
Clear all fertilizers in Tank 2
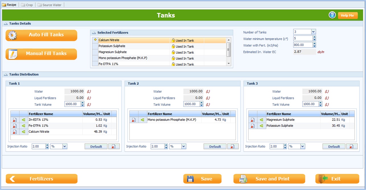point(233,146)
